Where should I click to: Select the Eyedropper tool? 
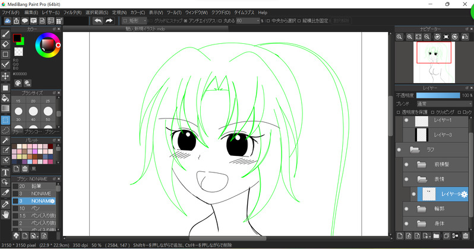[x=5, y=204]
